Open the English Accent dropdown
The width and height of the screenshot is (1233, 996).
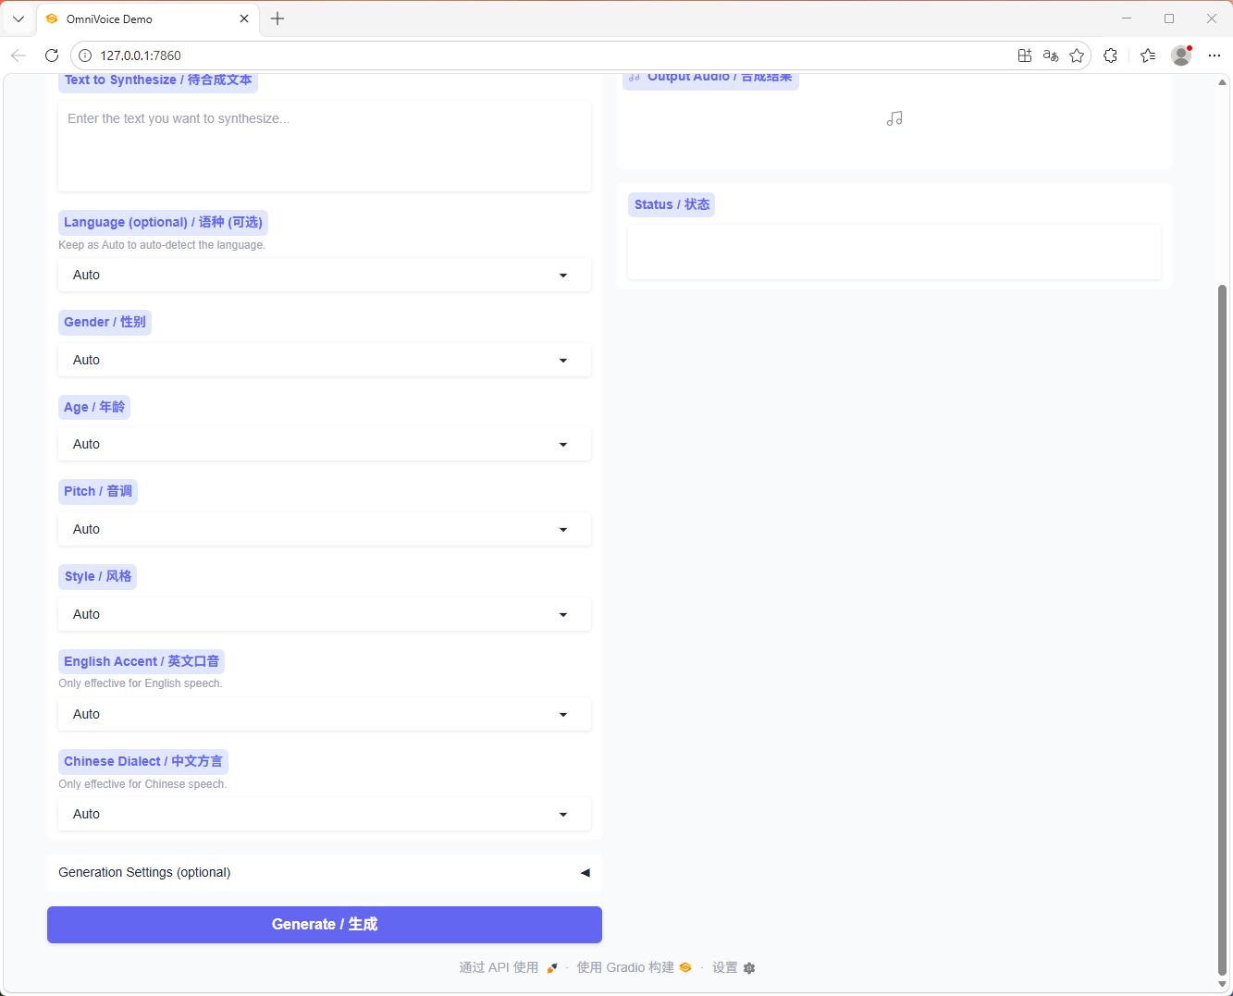tap(324, 714)
